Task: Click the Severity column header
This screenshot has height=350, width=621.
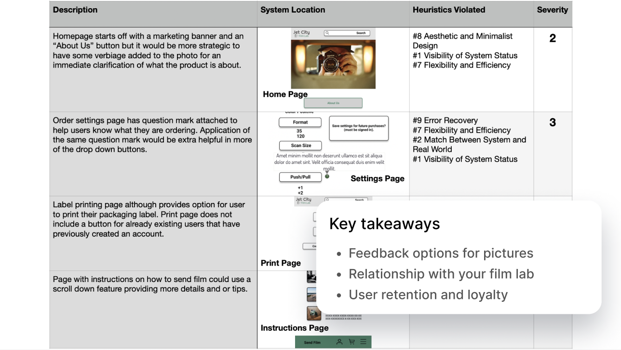Action: pyautogui.click(x=553, y=10)
